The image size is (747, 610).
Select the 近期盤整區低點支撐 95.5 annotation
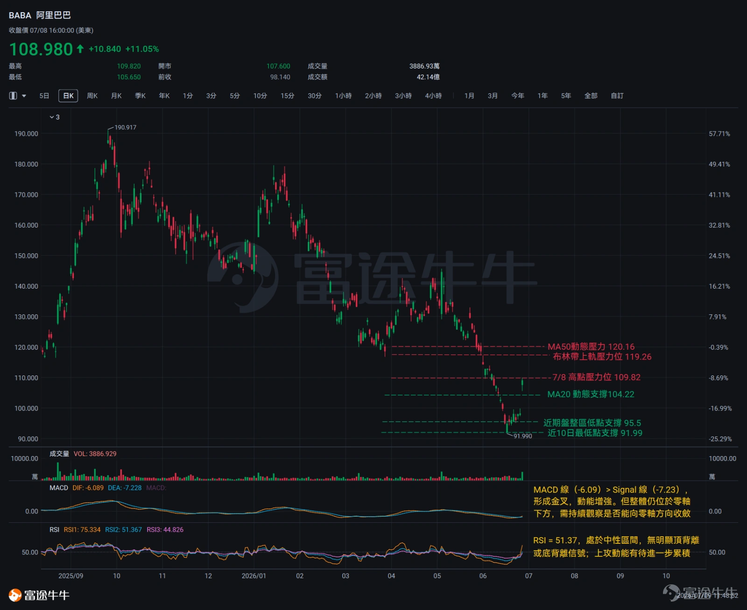[x=592, y=423]
